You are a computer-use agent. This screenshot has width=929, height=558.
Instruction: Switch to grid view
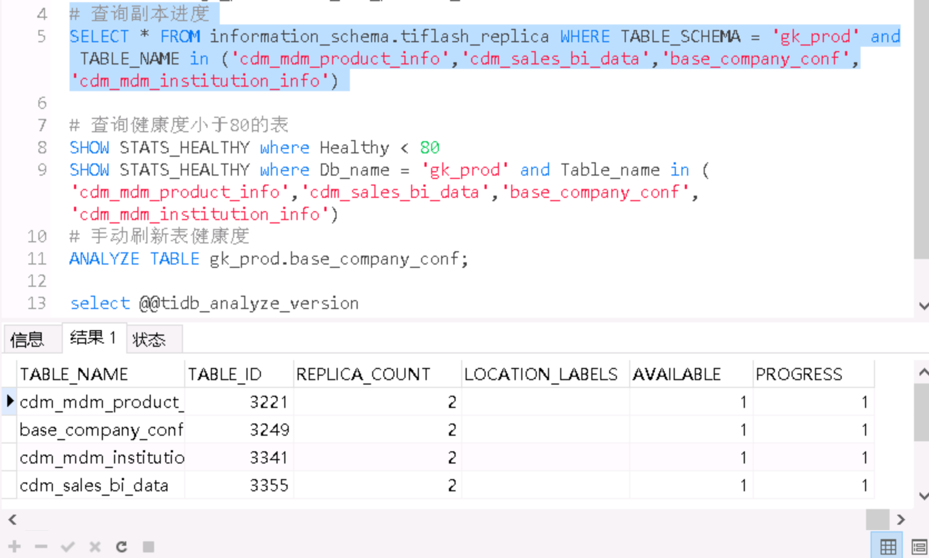pos(888,547)
